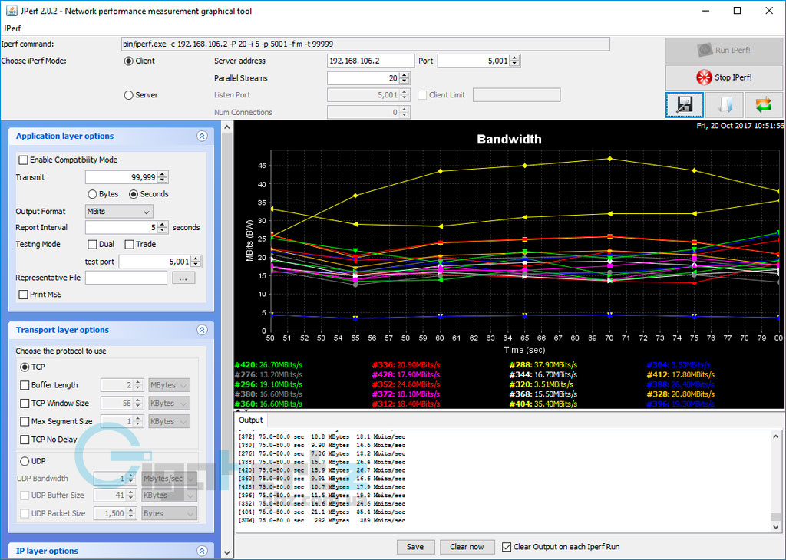Open the JPerf menu
The width and height of the screenshot is (786, 560).
coord(14,28)
